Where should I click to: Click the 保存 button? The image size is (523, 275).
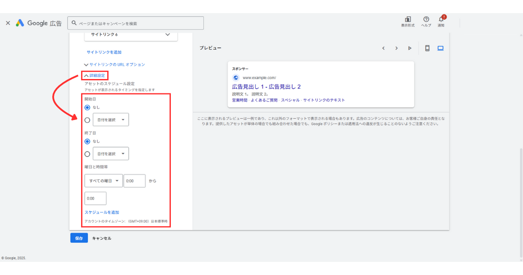click(79, 238)
